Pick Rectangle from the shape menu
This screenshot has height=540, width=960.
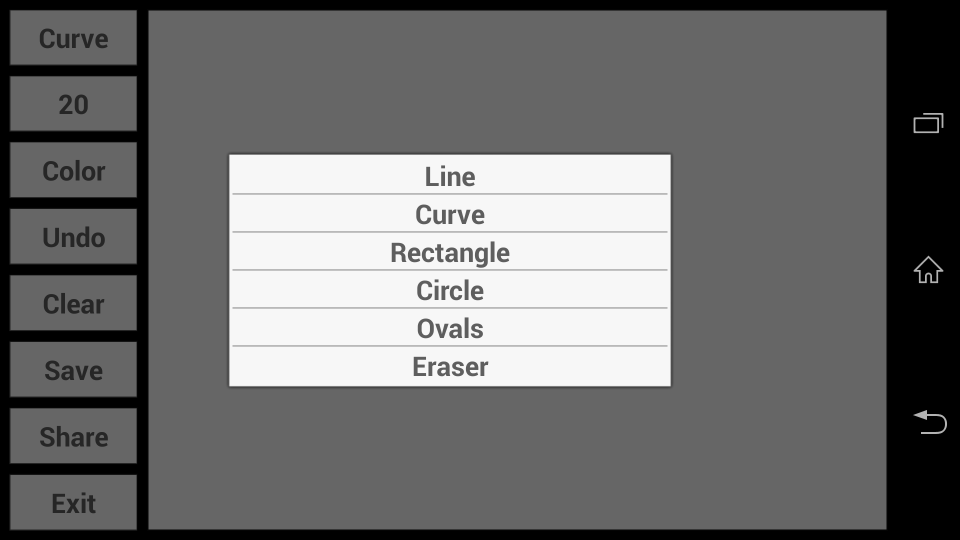point(449,252)
